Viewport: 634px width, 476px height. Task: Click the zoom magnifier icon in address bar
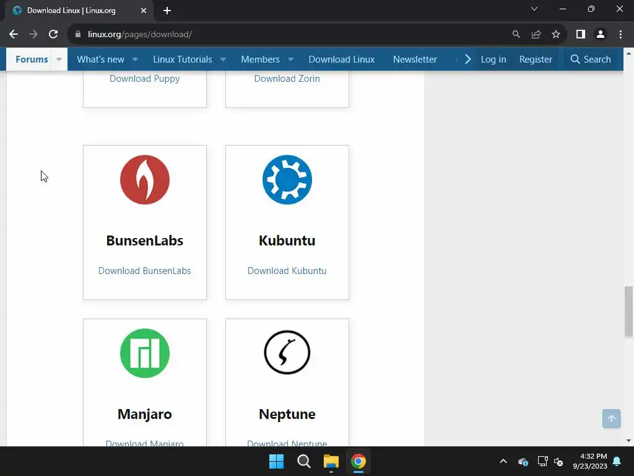point(516,35)
